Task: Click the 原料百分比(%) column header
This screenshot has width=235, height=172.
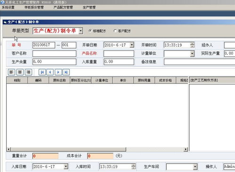Action: (x=81, y=80)
